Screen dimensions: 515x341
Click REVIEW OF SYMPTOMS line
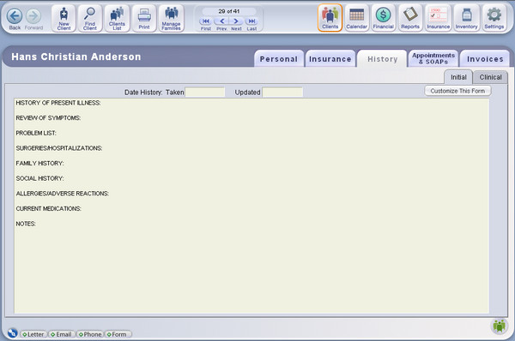48,118
